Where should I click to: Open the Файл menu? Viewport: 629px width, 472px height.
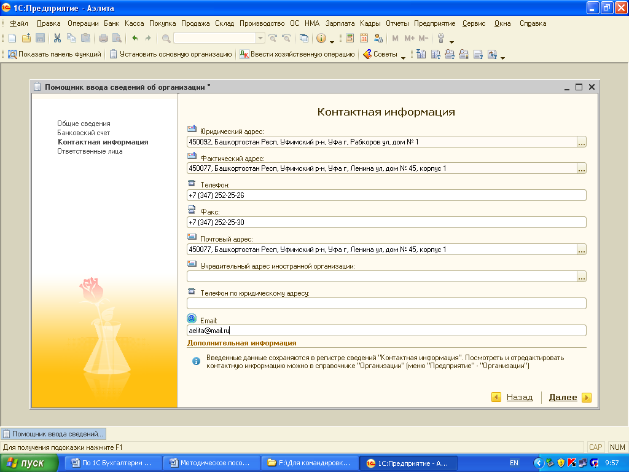(x=19, y=23)
